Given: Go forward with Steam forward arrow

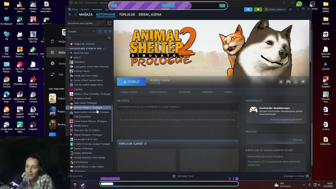Looking at the screenshot, I should 75,14.
